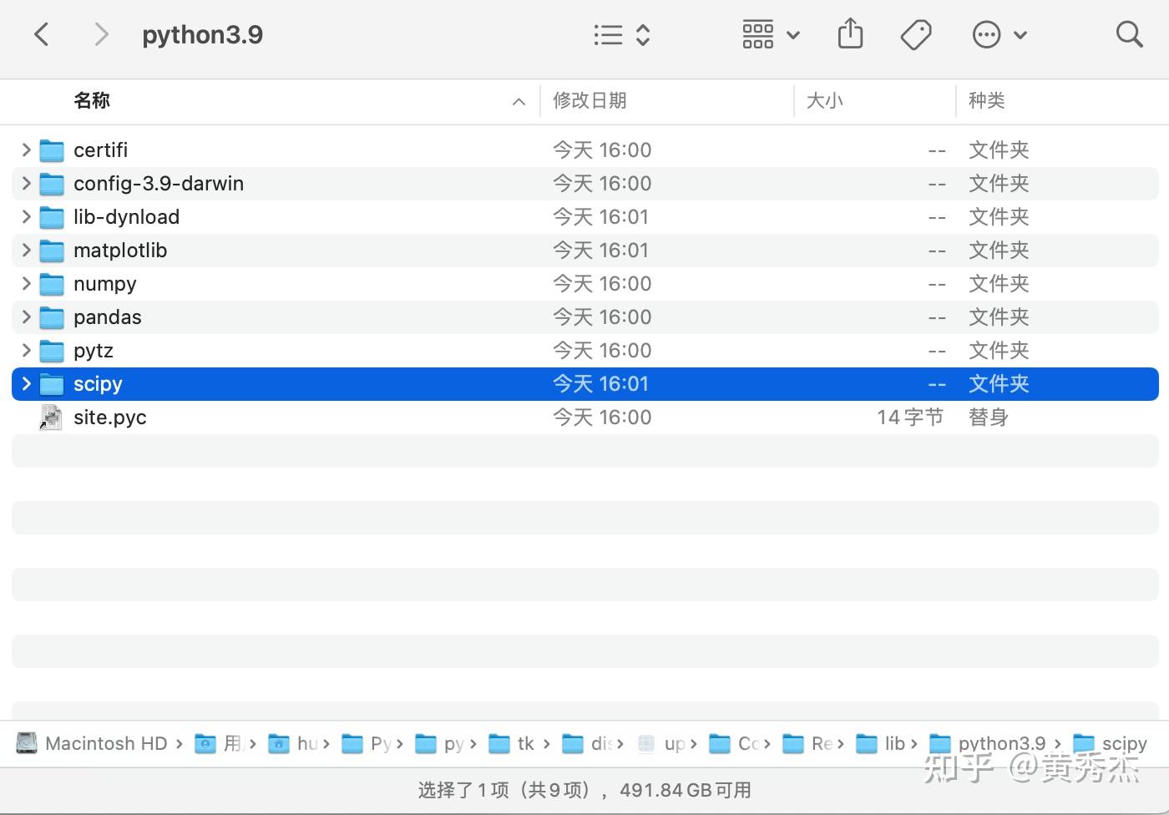This screenshot has width=1169, height=815.
Task: Sort by the 修改日期 column header
Action: point(590,101)
